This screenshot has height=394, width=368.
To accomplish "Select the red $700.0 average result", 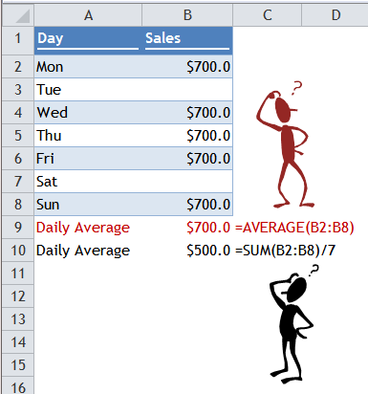I will pyautogui.click(x=208, y=228).
